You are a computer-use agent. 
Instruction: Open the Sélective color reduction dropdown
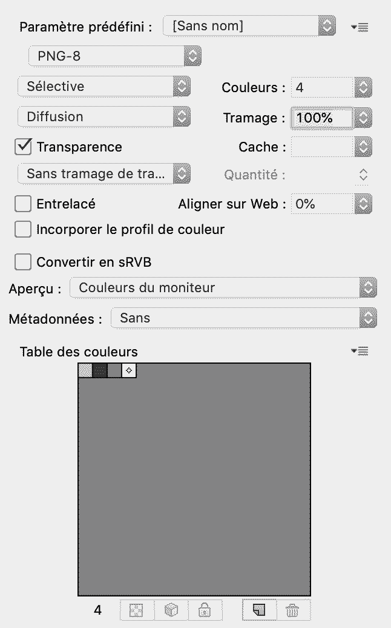104,87
